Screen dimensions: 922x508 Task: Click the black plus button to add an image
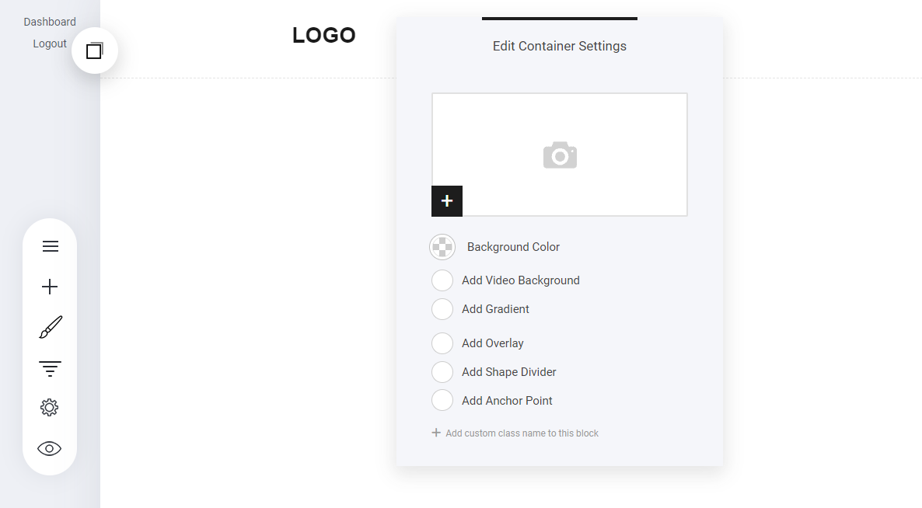coord(447,201)
